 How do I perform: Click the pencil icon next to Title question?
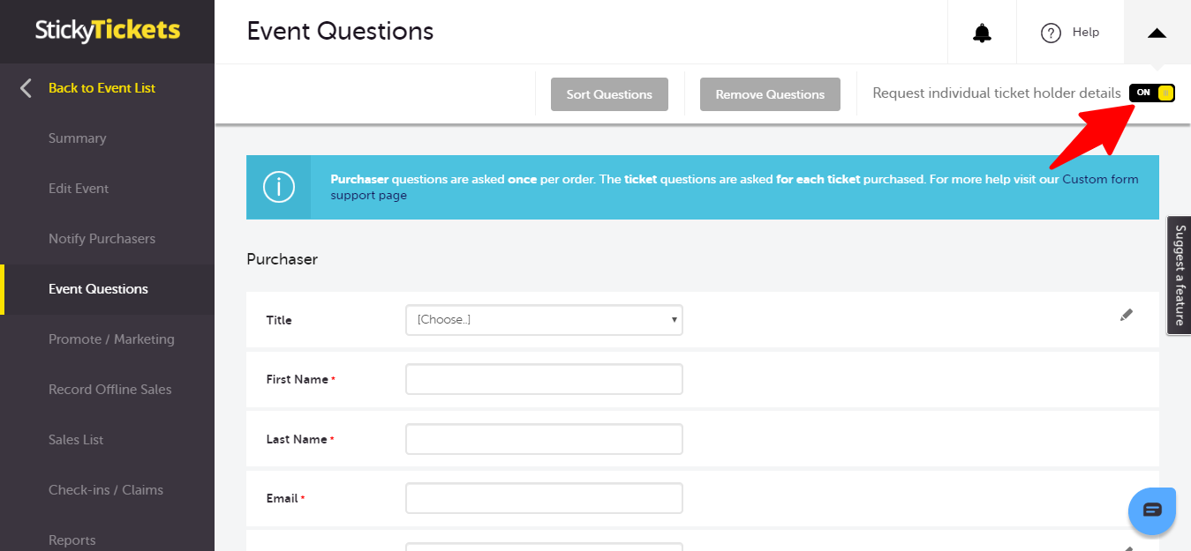(x=1126, y=315)
